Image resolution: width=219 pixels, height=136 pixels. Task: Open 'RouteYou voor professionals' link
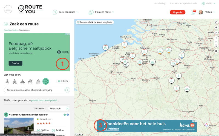(x=183, y=4)
